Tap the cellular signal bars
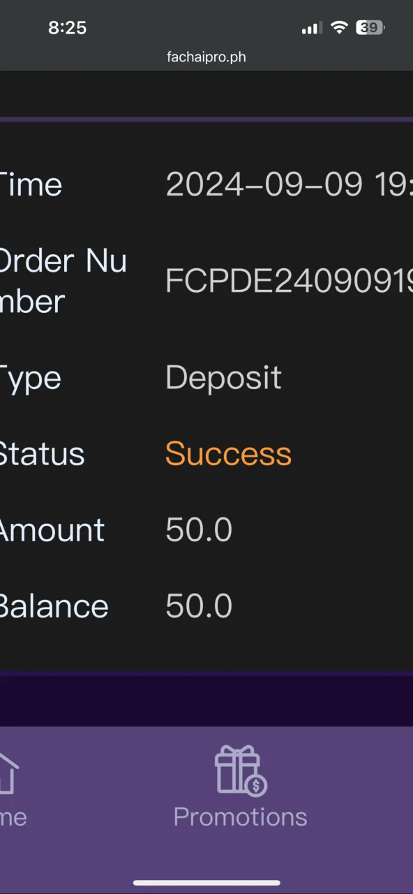This screenshot has width=413, height=894. [x=311, y=28]
